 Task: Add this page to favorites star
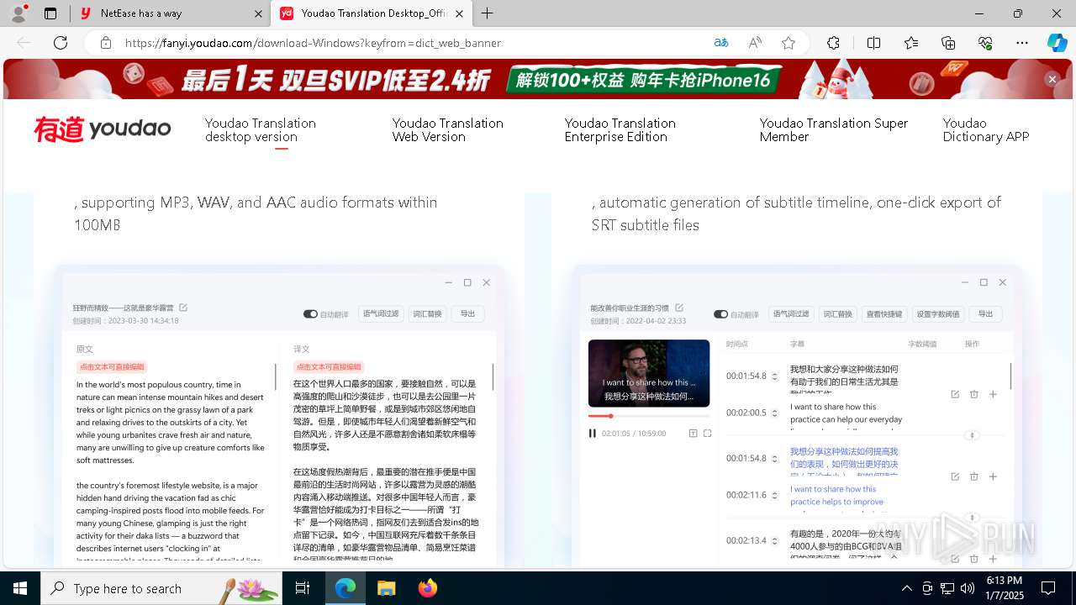pos(789,43)
